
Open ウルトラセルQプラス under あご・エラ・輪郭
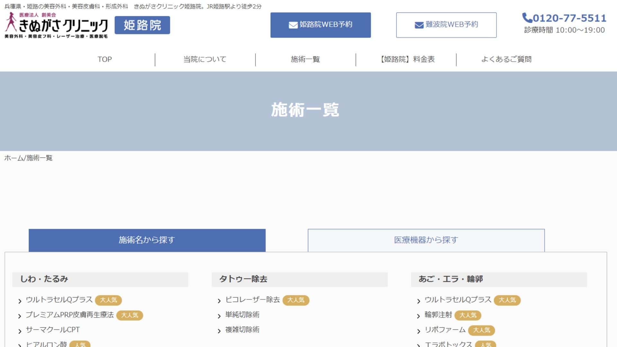pos(458,300)
